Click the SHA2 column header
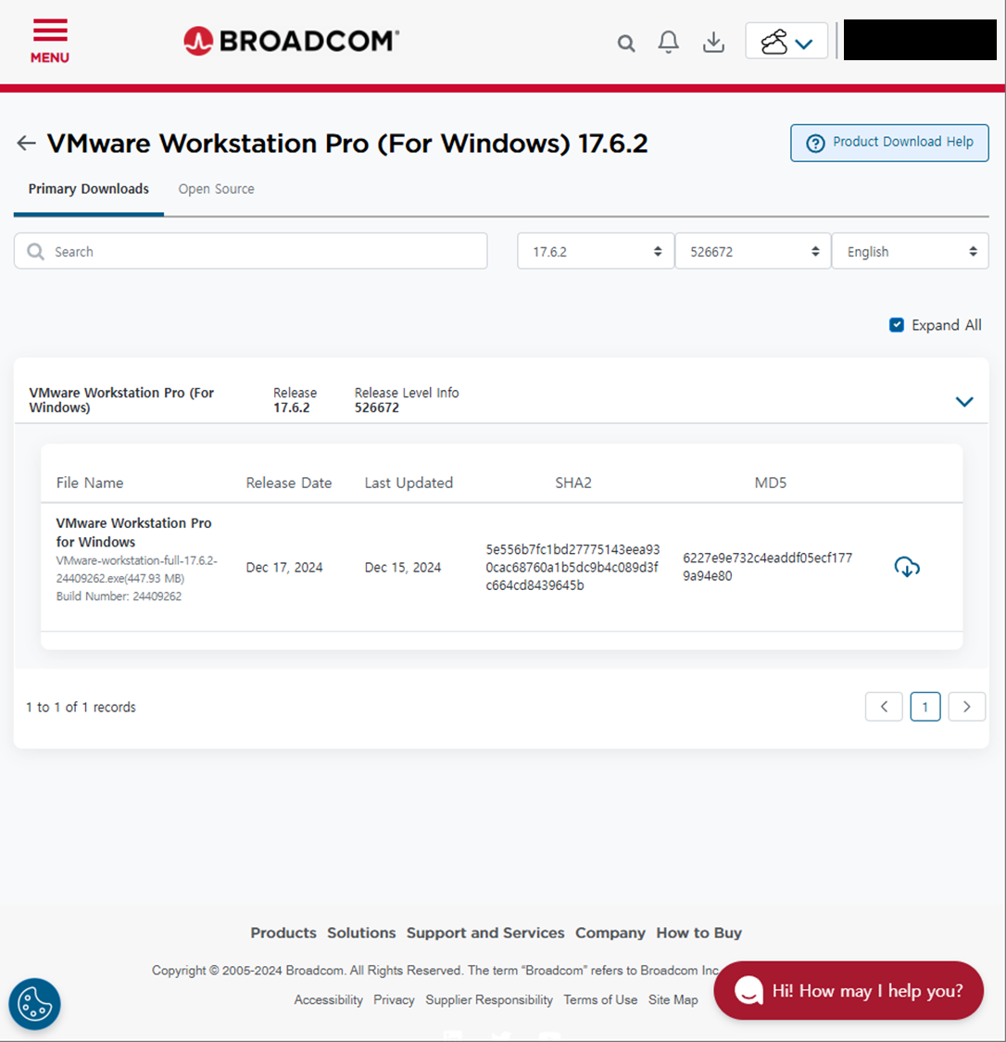The height and width of the screenshot is (1042, 1006). click(x=573, y=483)
